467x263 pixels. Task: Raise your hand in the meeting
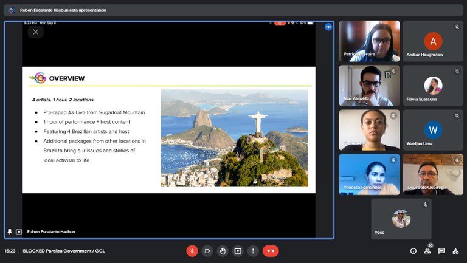(x=223, y=251)
